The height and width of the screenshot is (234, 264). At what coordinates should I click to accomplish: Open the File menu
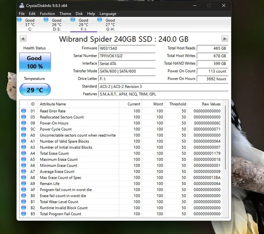pos(22,14)
